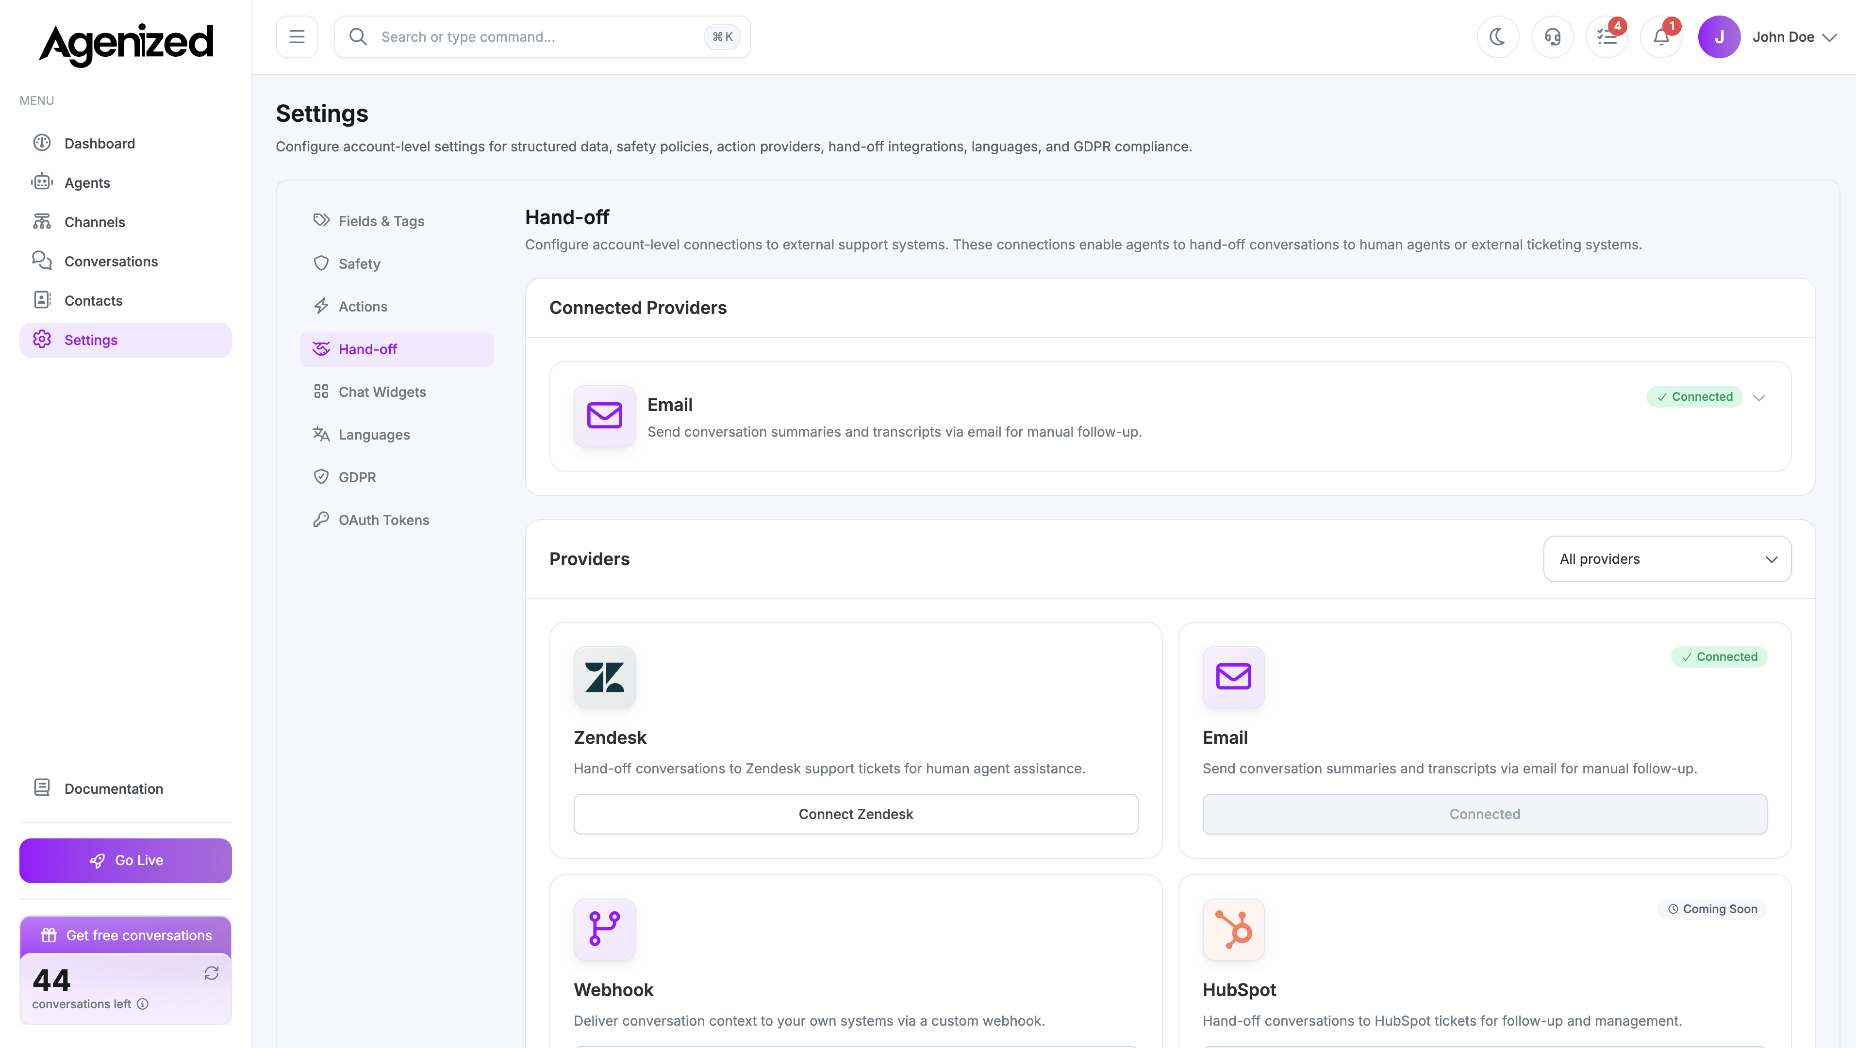Image resolution: width=1856 pixels, height=1048 pixels.
Task: Open Conversations from the sidebar
Action: [x=111, y=261]
